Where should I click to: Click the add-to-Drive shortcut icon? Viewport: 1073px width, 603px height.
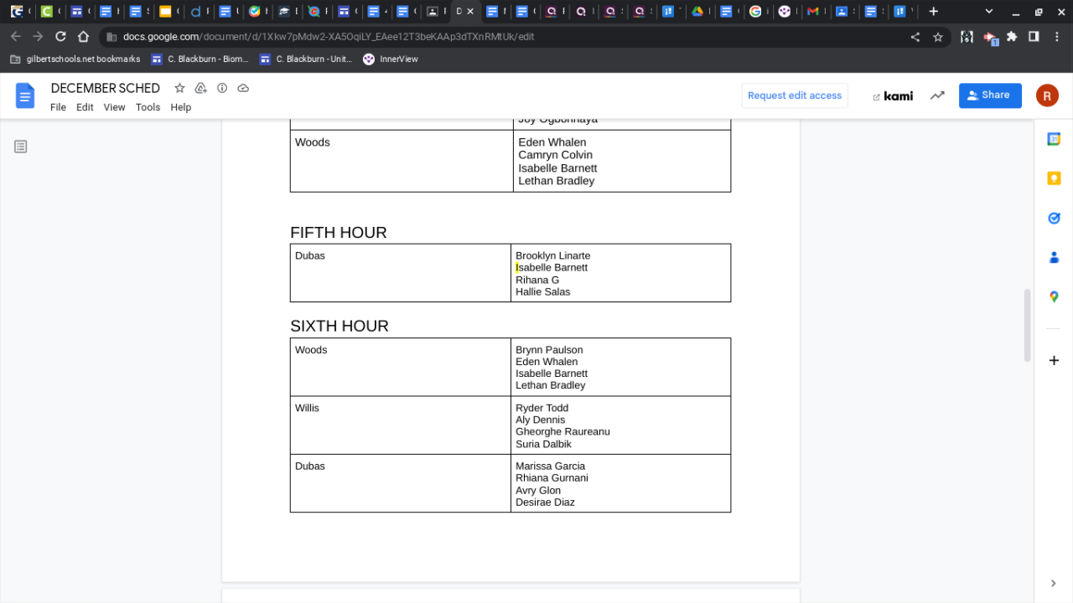[200, 88]
